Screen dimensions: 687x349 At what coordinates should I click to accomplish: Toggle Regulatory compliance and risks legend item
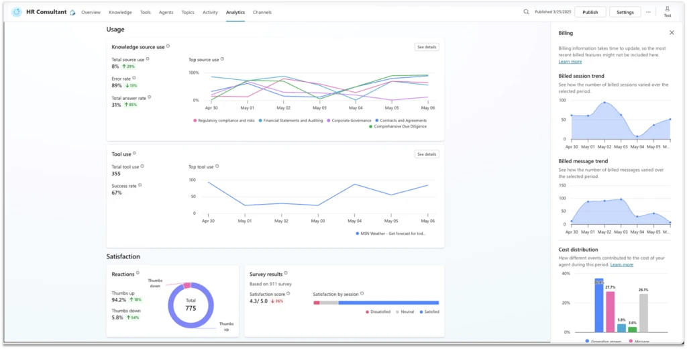click(224, 120)
